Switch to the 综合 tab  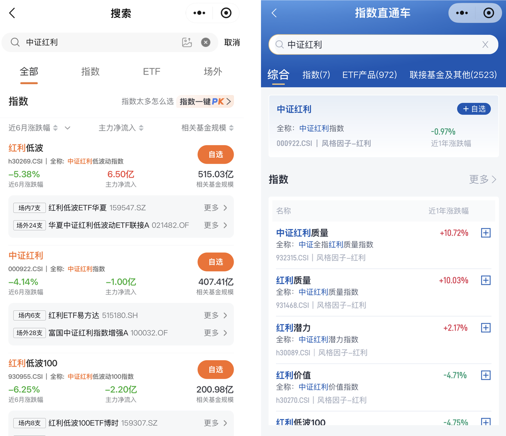coord(278,74)
